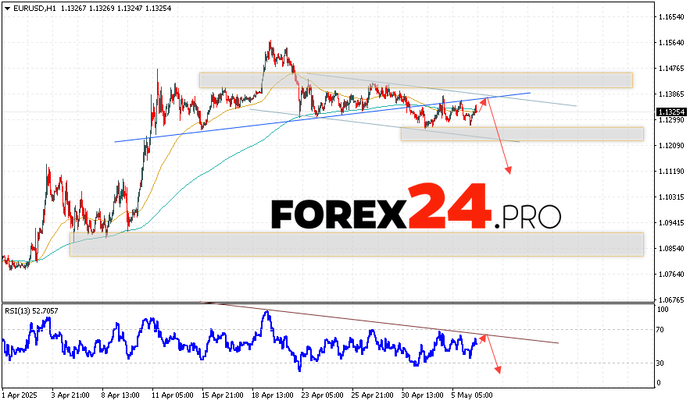
Task: Select price axis label 1.06765
Action: [x=671, y=299]
